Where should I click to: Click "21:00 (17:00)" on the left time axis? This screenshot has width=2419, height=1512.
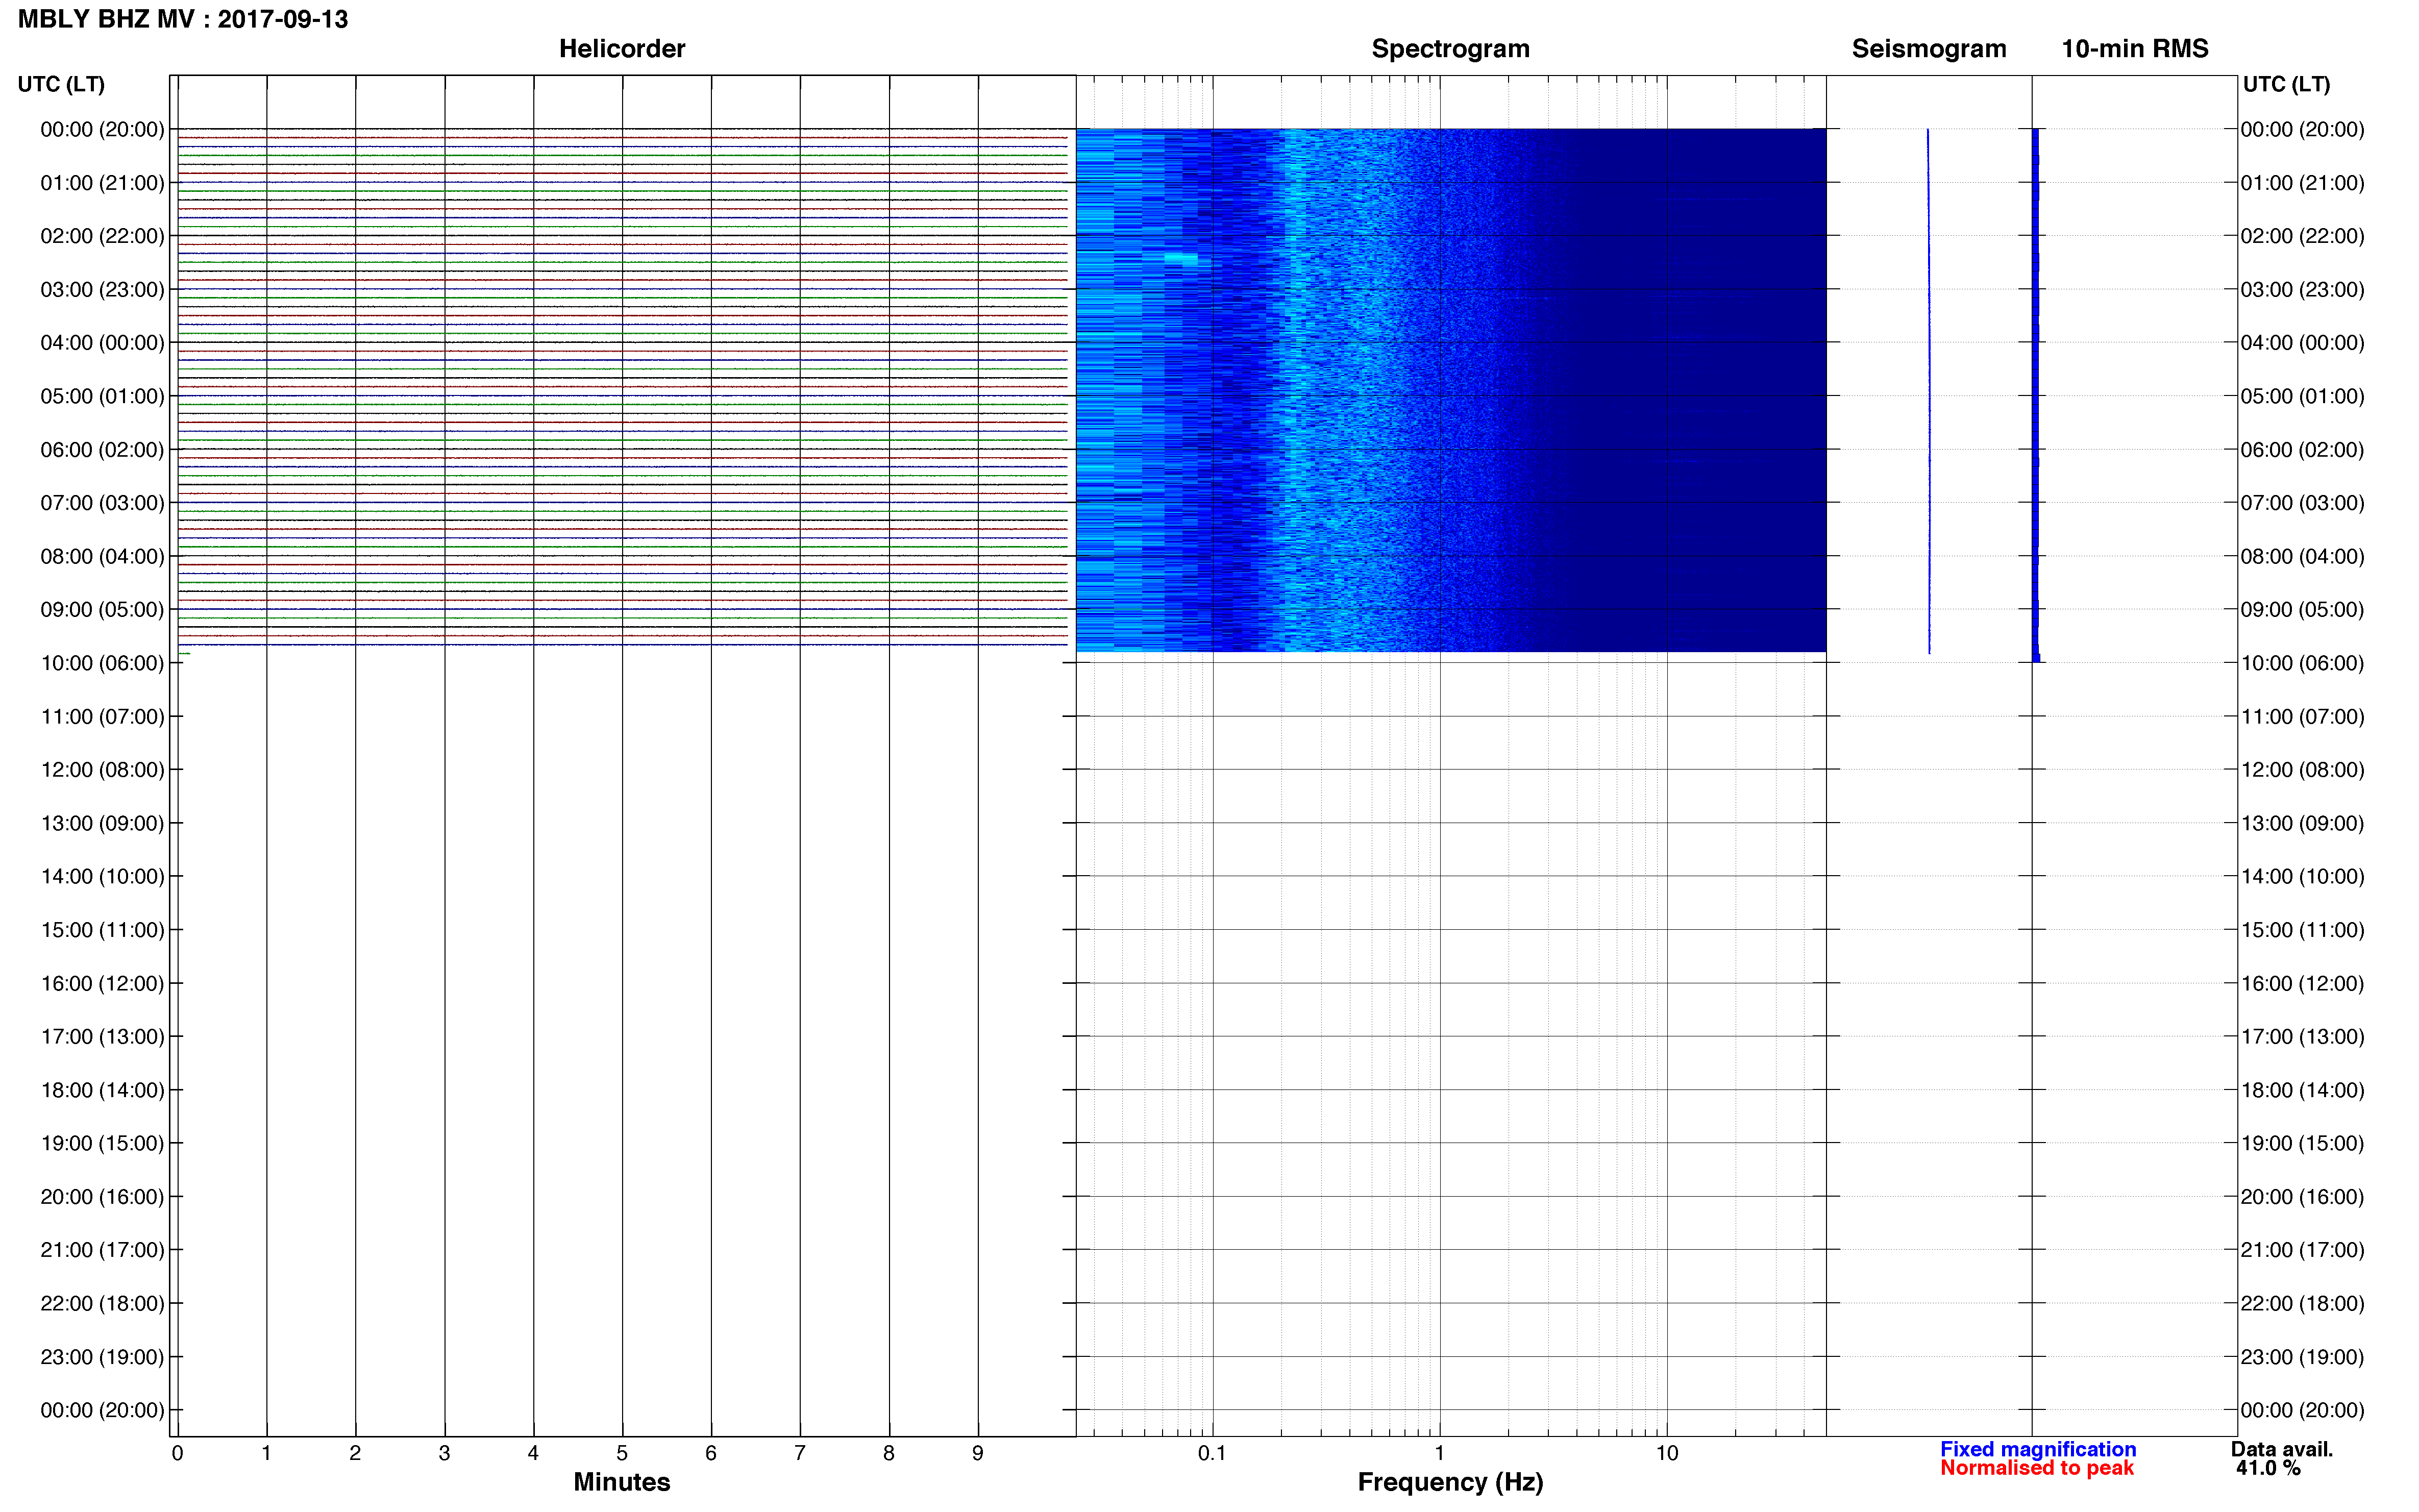pyautogui.click(x=102, y=1250)
